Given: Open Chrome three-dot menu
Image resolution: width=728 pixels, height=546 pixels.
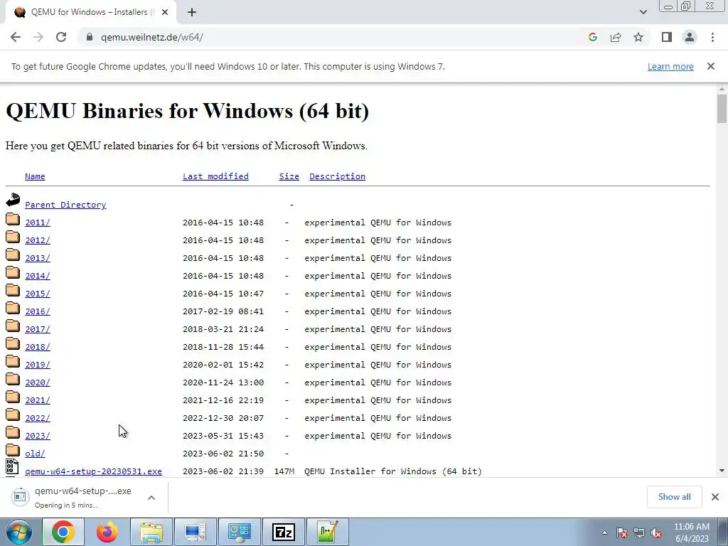Looking at the screenshot, I should click(x=712, y=37).
